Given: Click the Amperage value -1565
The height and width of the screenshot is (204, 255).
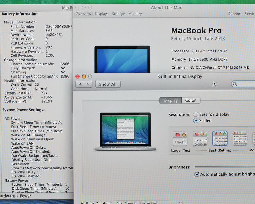Looking at the screenshot, I should [x=47, y=97].
